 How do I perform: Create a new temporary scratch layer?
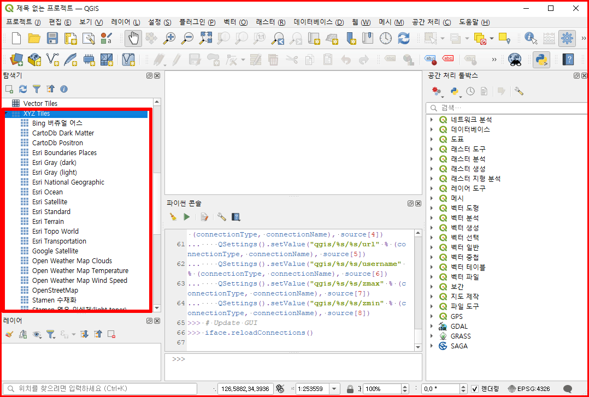click(x=89, y=60)
